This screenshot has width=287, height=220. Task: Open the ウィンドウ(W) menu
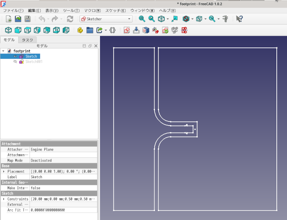tap(142, 11)
